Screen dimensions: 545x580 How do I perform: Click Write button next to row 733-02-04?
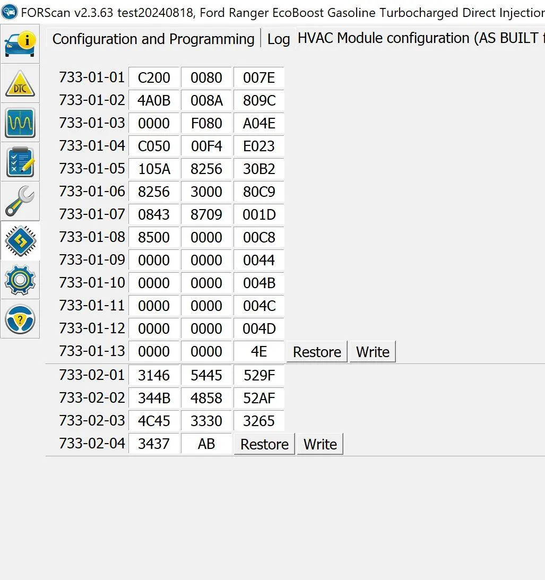[320, 444]
